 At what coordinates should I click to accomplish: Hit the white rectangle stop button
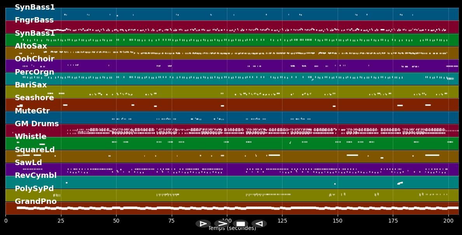(241, 224)
